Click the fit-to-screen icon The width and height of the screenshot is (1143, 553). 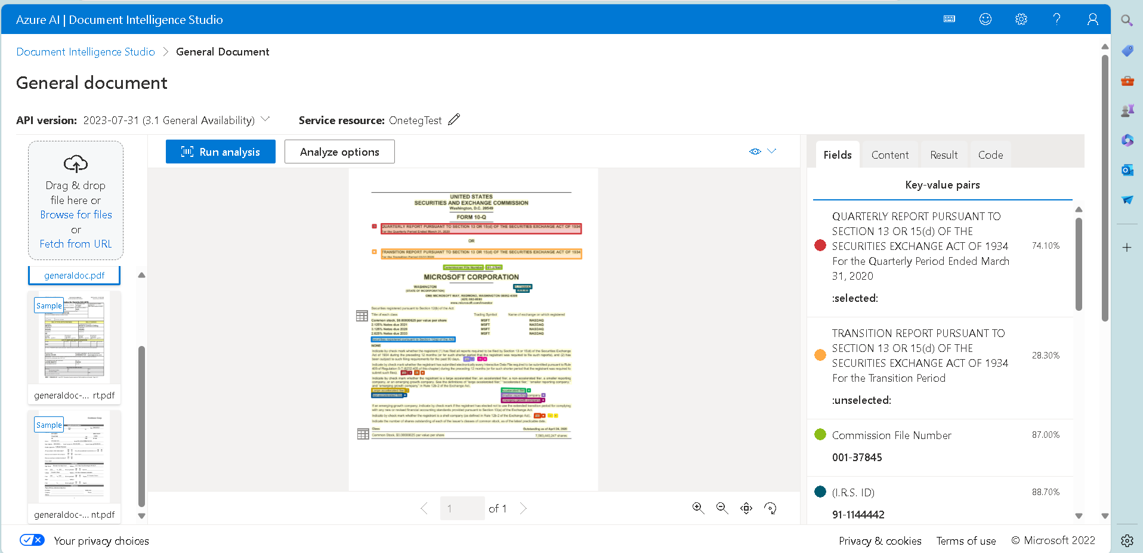[746, 508]
